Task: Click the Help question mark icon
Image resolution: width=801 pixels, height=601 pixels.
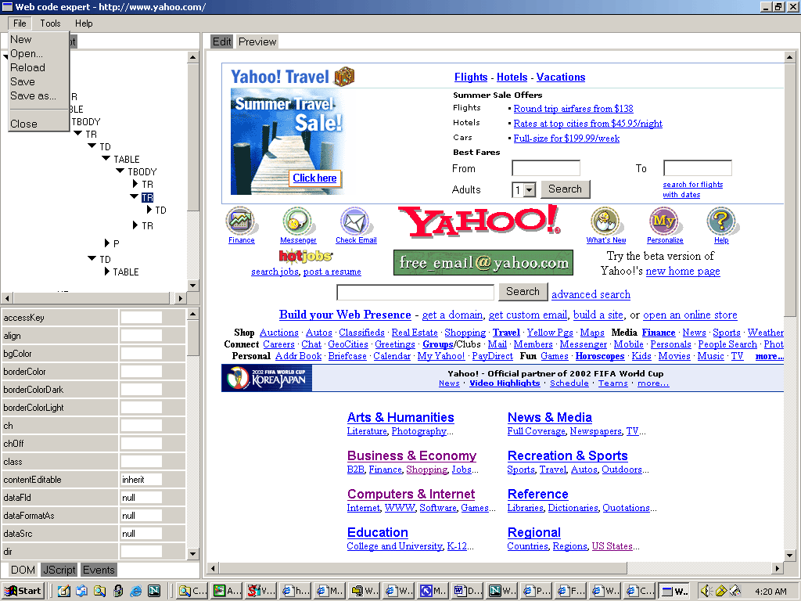Action: pyautogui.click(x=720, y=221)
